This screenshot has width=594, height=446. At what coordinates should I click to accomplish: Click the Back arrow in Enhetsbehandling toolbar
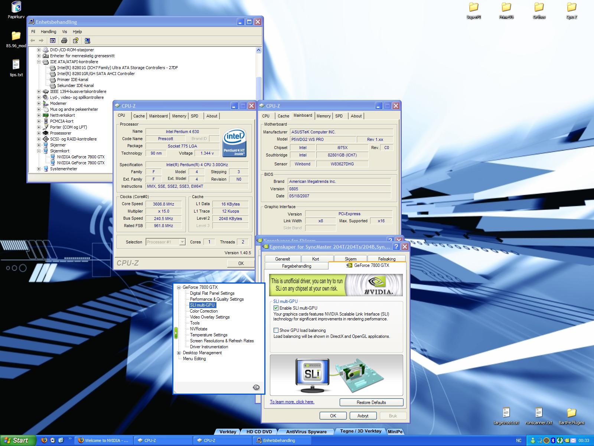33,41
